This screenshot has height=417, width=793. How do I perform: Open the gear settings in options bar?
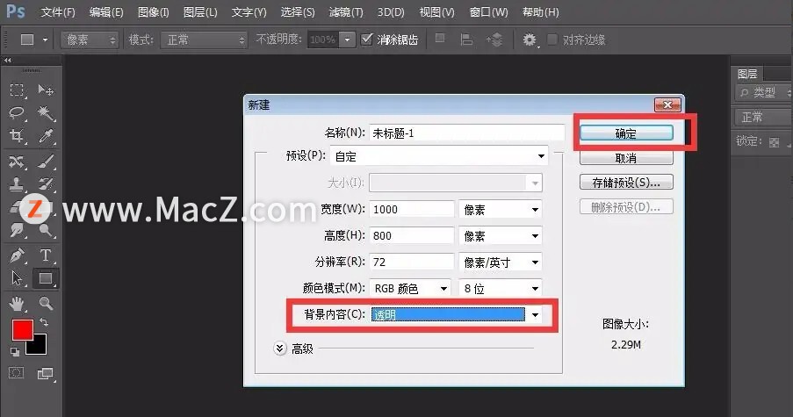tap(530, 40)
